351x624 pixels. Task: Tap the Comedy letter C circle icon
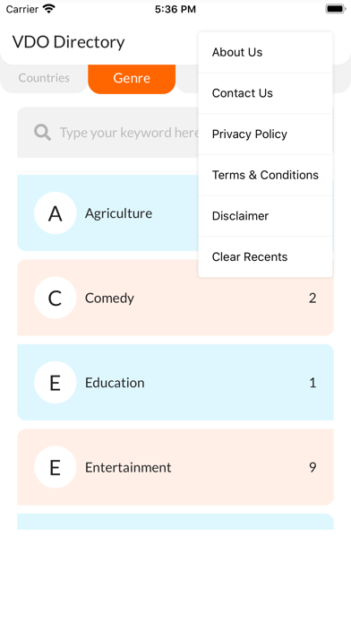click(x=56, y=298)
